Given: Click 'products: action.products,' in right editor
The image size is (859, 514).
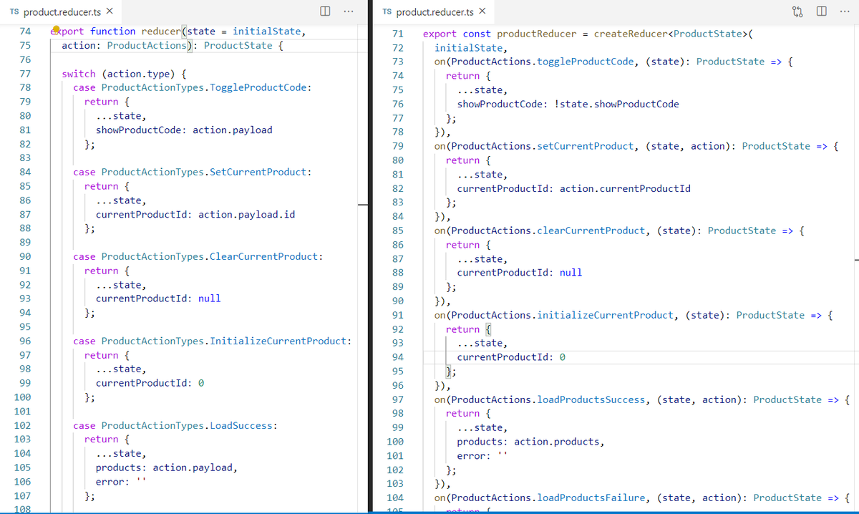Looking at the screenshot, I should (x=531, y=442).
